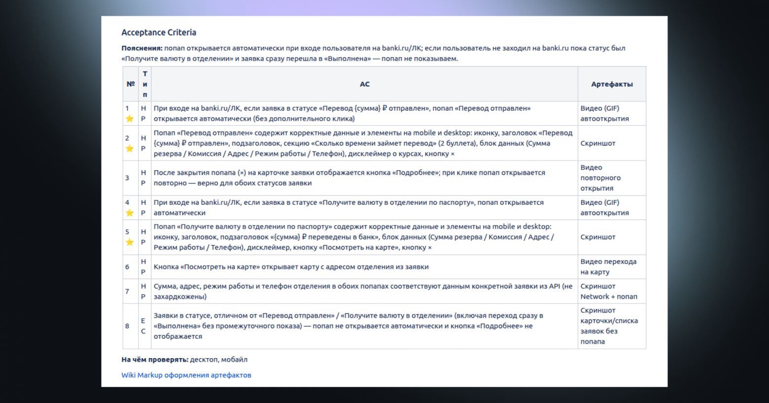Click the AC column header
The height and width of the screenshot is (403, 769).
tap(365, 84)
